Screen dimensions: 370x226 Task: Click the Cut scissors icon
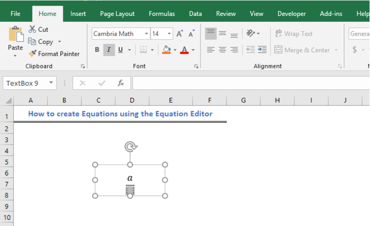[32, 29]
